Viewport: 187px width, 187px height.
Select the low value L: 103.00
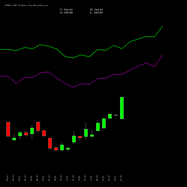click(96, 13)
